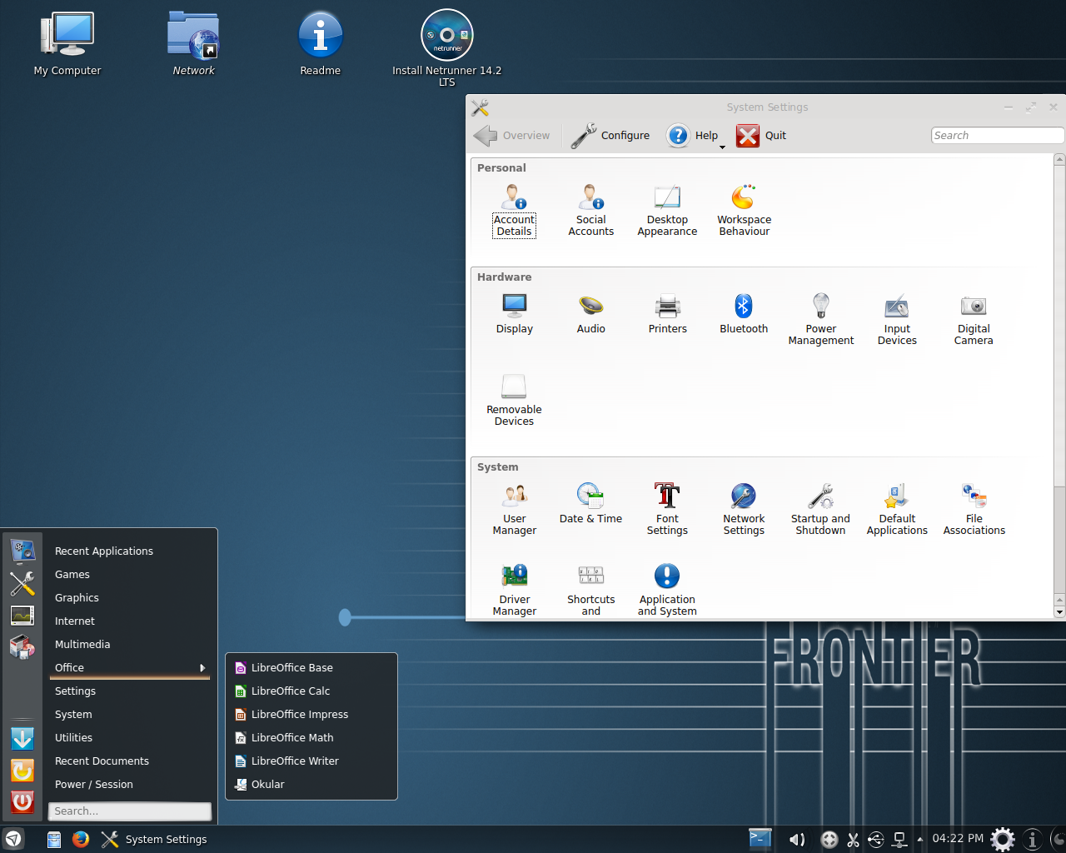Open Network Settings module
Image resolution: width=1066 pixels, height=853 pixels.
744,509
